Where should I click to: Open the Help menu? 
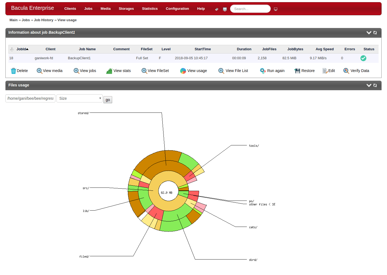tap(201, 9)
